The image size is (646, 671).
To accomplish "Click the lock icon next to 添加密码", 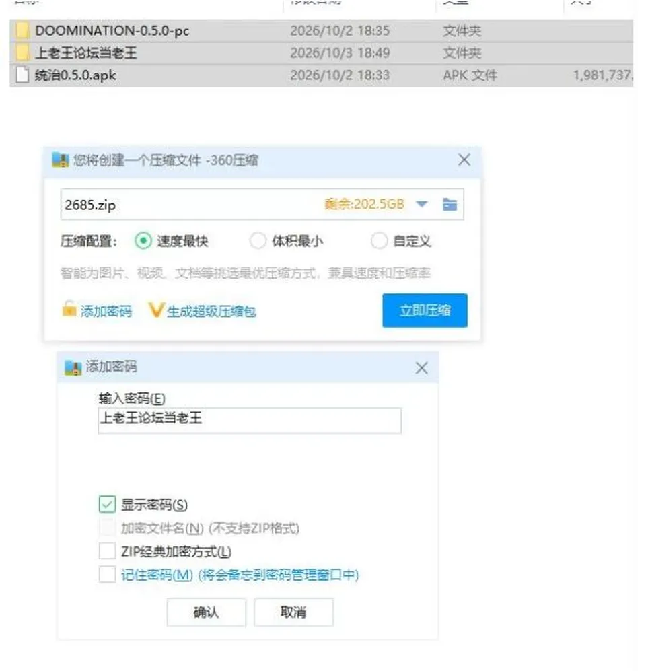I will point(69,309).
